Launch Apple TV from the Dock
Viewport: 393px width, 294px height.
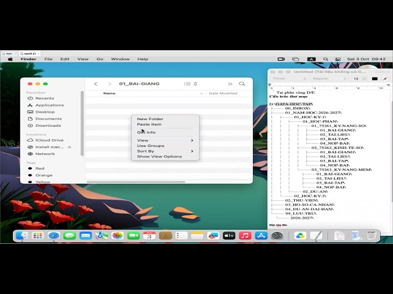pyautogui.click(x=229, y=235)
